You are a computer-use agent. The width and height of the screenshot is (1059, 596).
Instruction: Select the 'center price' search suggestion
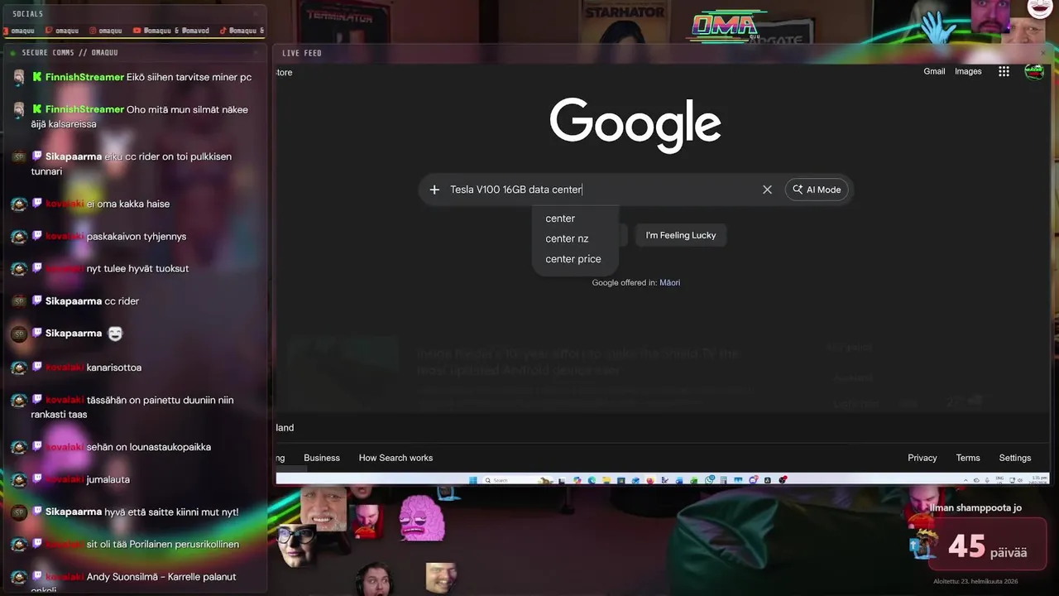pos(575,259)
